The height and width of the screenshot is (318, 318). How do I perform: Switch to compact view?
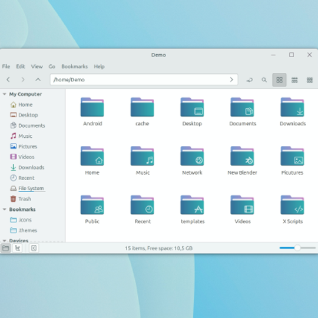coord(310,80)
